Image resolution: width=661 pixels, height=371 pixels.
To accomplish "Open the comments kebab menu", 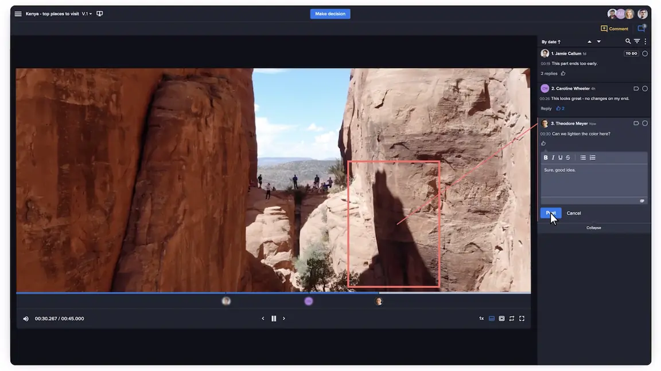I will 645,41.
